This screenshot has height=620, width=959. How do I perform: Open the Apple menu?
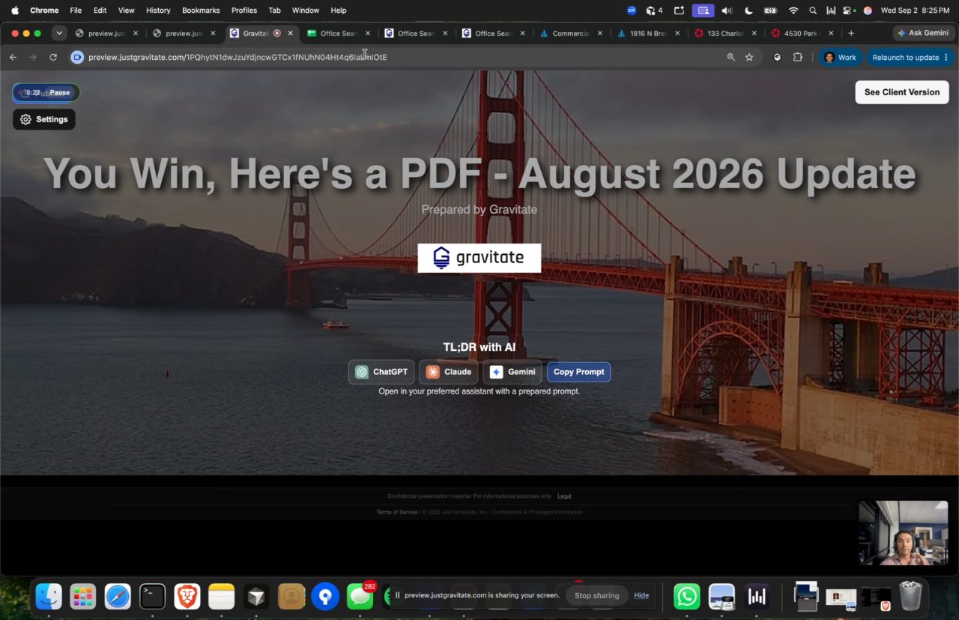(x=15, y=10)
